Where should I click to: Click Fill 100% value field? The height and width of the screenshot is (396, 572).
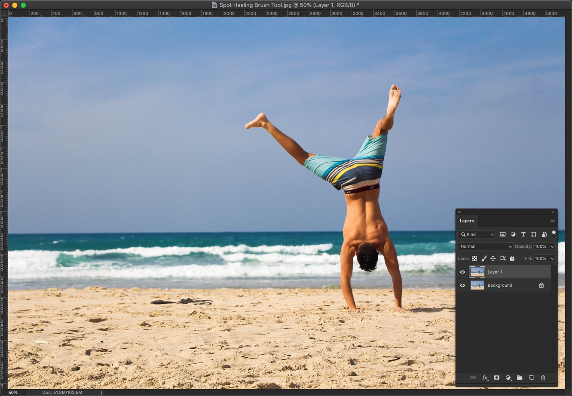pyautogui.click(x=541, y=258)
